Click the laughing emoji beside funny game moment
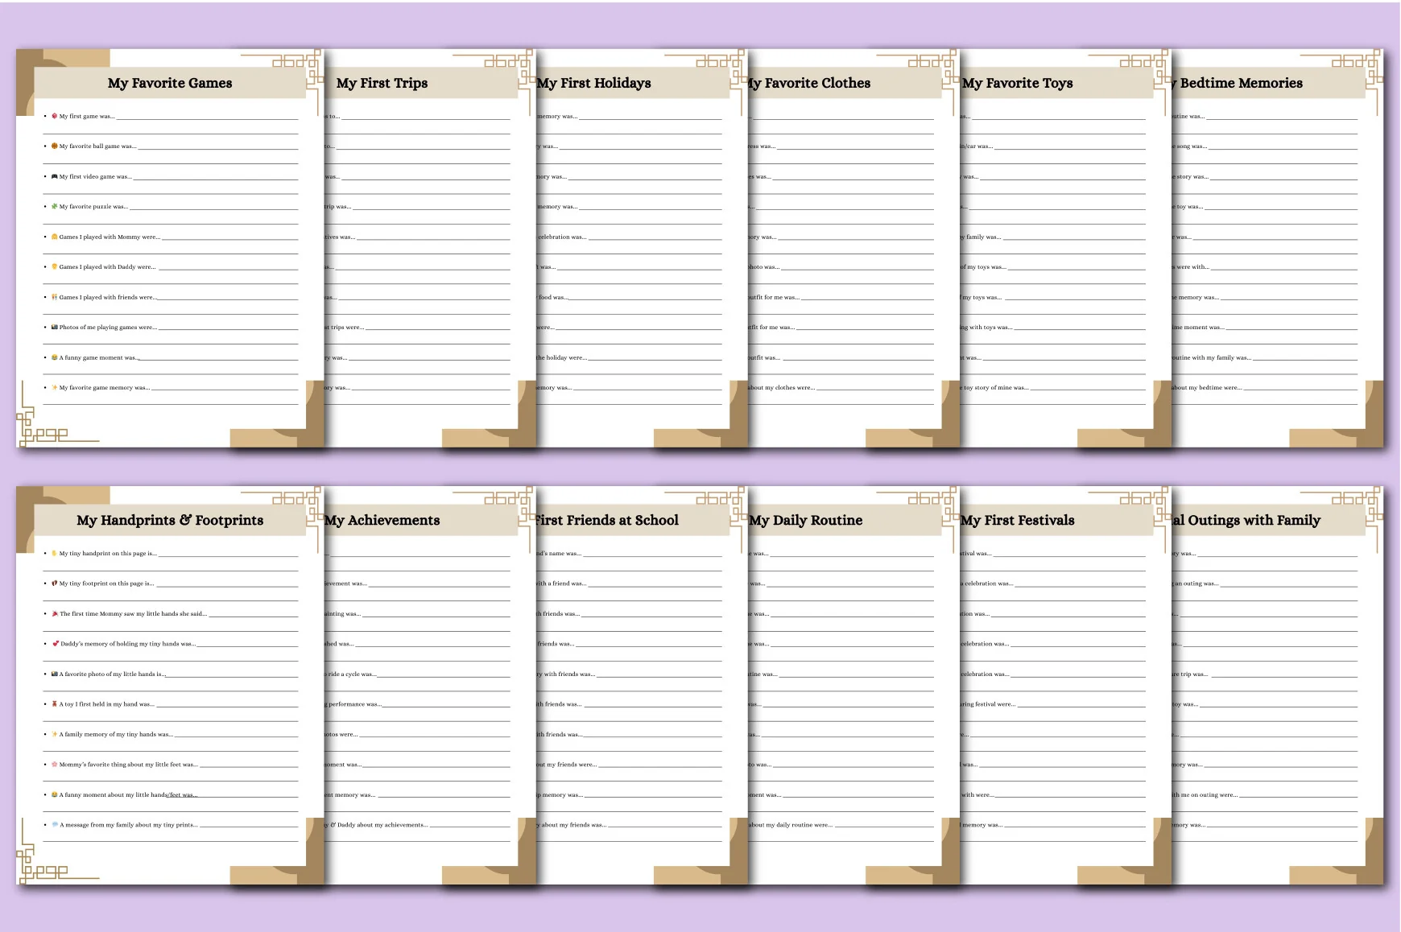Image resolution: width=1401 pixels, height=932 pixels. [55, 357]
